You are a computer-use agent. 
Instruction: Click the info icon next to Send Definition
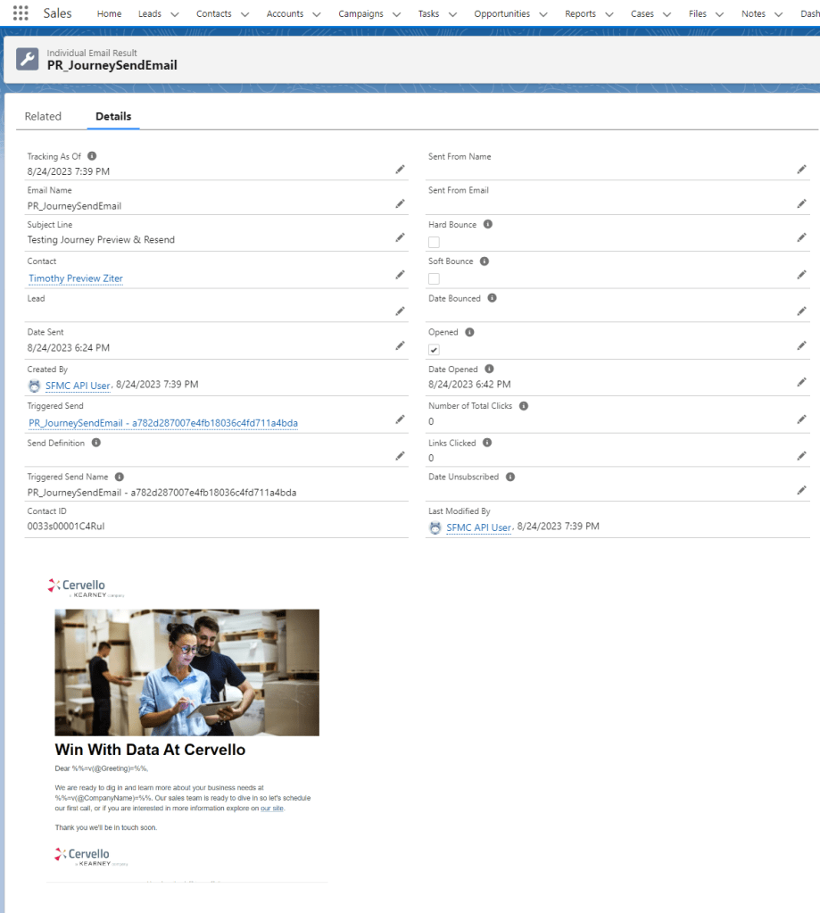click(x=96, y=443)
